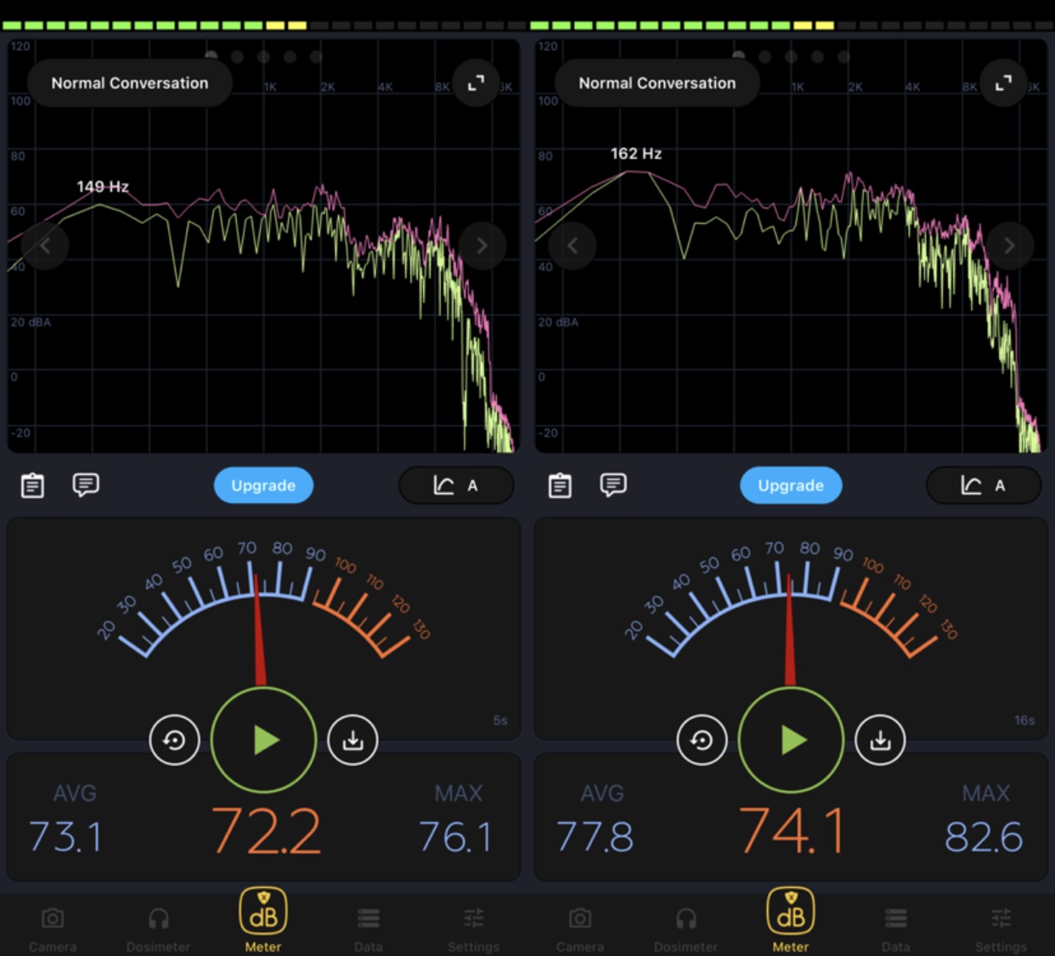Expand left spectrum graph to fullscreen

pyautogui.click(x=476, y=83)
